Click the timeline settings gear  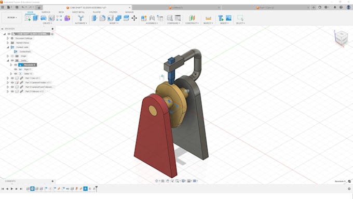[x=349, y=189]
